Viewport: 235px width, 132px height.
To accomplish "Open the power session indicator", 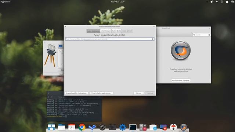I will 232,2.
